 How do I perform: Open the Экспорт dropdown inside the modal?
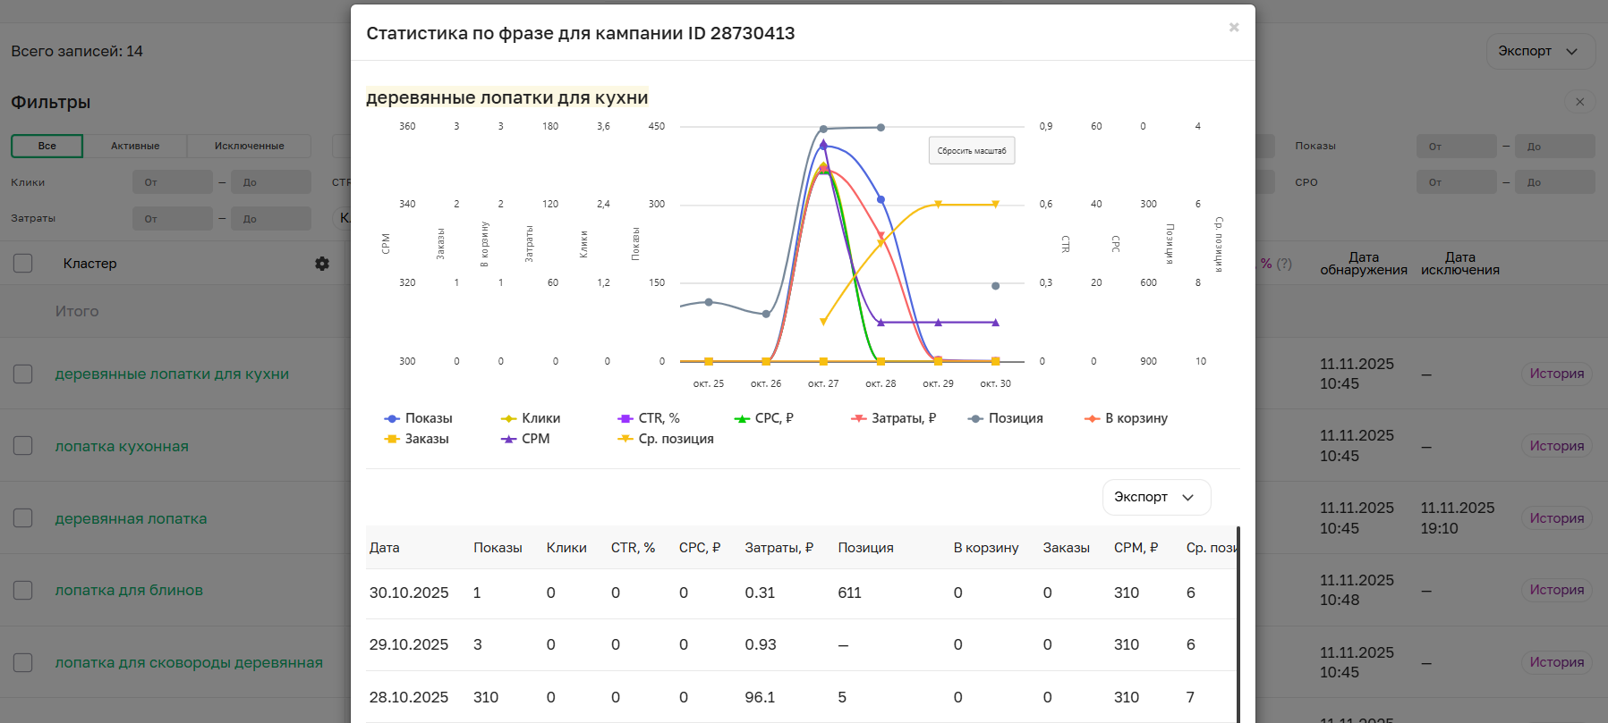(x=1155, y=497)
